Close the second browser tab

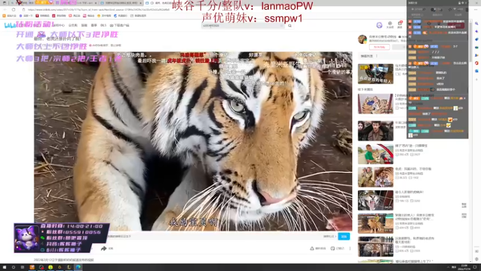(96, 3)
